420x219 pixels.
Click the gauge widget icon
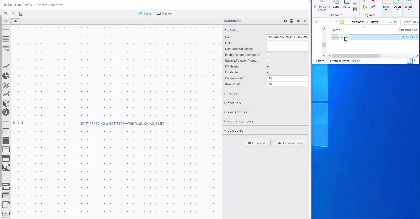click(6, 112)
